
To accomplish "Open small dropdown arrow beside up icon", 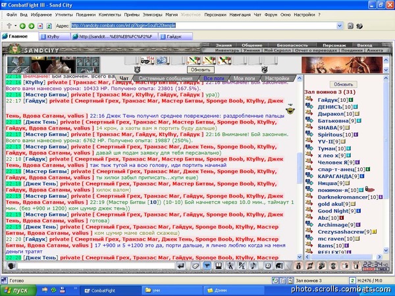I will 15,26.
